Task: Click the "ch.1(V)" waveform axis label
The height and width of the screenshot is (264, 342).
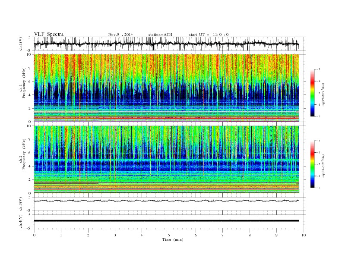Action: click(x=21, y=44)
